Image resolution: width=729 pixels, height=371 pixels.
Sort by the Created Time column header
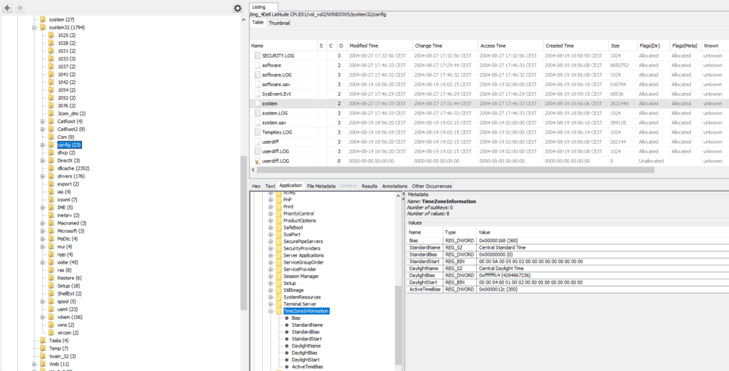pos(575,46)
